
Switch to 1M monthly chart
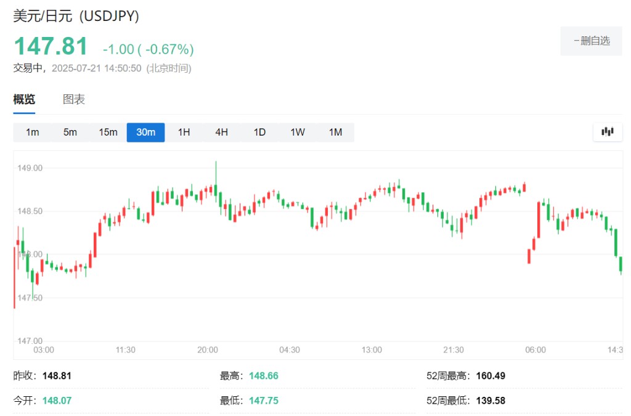[335, 133]
